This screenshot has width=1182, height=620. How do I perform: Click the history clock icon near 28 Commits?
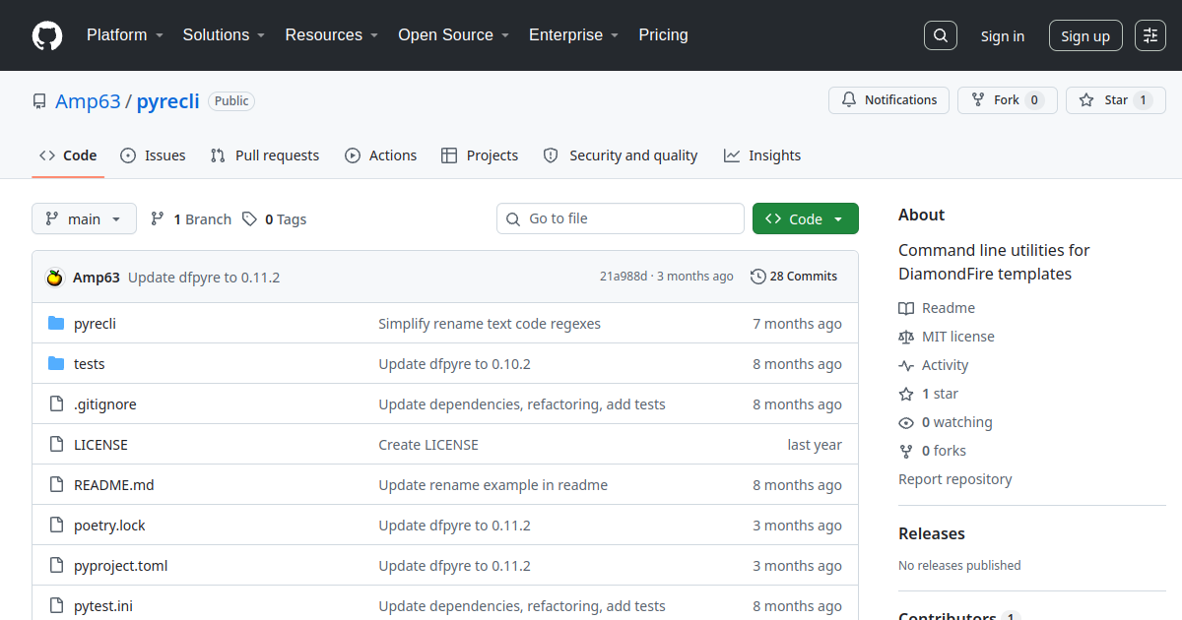[757, 277]
